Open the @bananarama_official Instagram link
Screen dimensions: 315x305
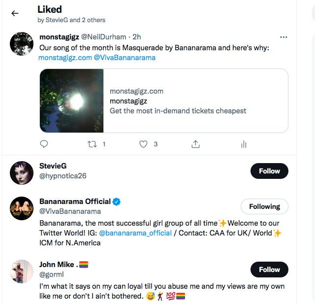[135, 233]
